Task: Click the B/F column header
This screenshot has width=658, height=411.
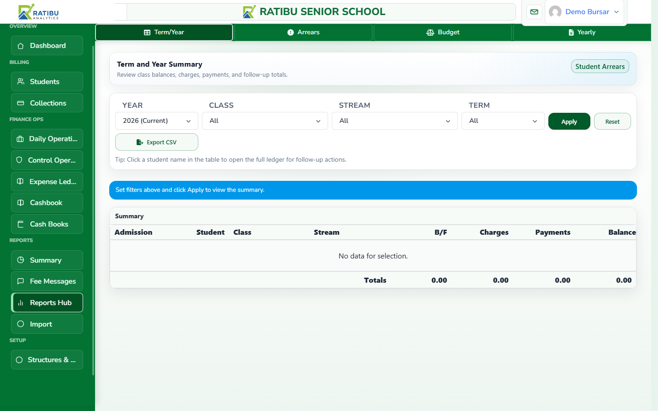Action: point(441,232)
